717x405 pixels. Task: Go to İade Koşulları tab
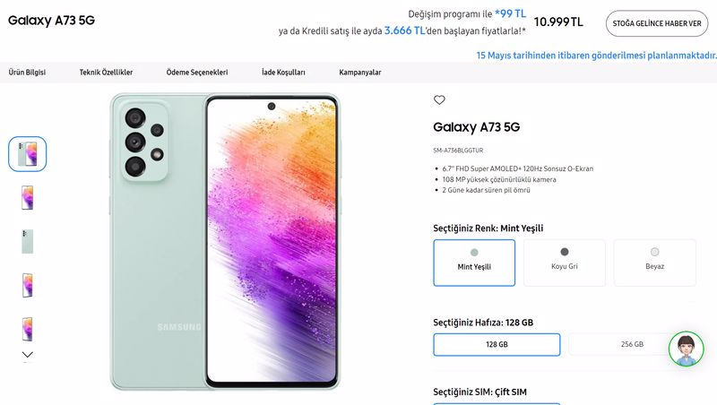pyautogui.click(x=283, y=73)
